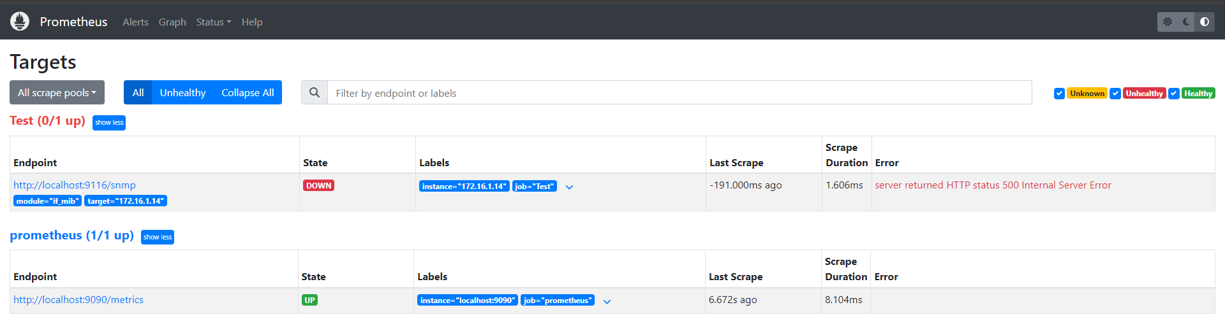1225x326 pixels.
Task: Click the search magnifier icon
Action: 315,93
